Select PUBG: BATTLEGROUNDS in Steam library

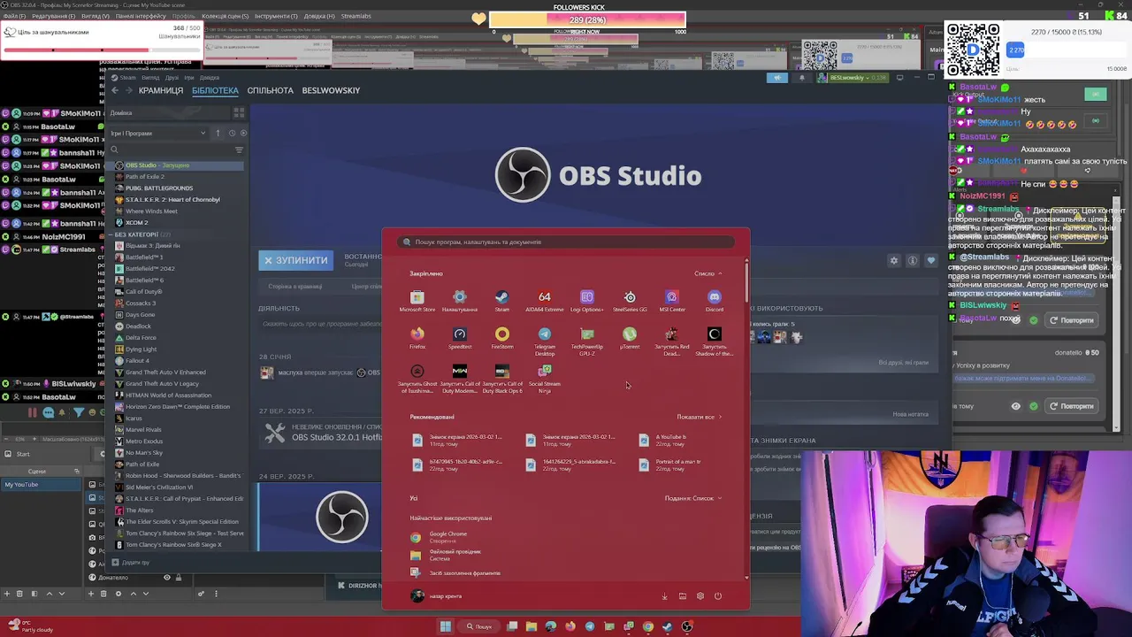click(159, 188)
